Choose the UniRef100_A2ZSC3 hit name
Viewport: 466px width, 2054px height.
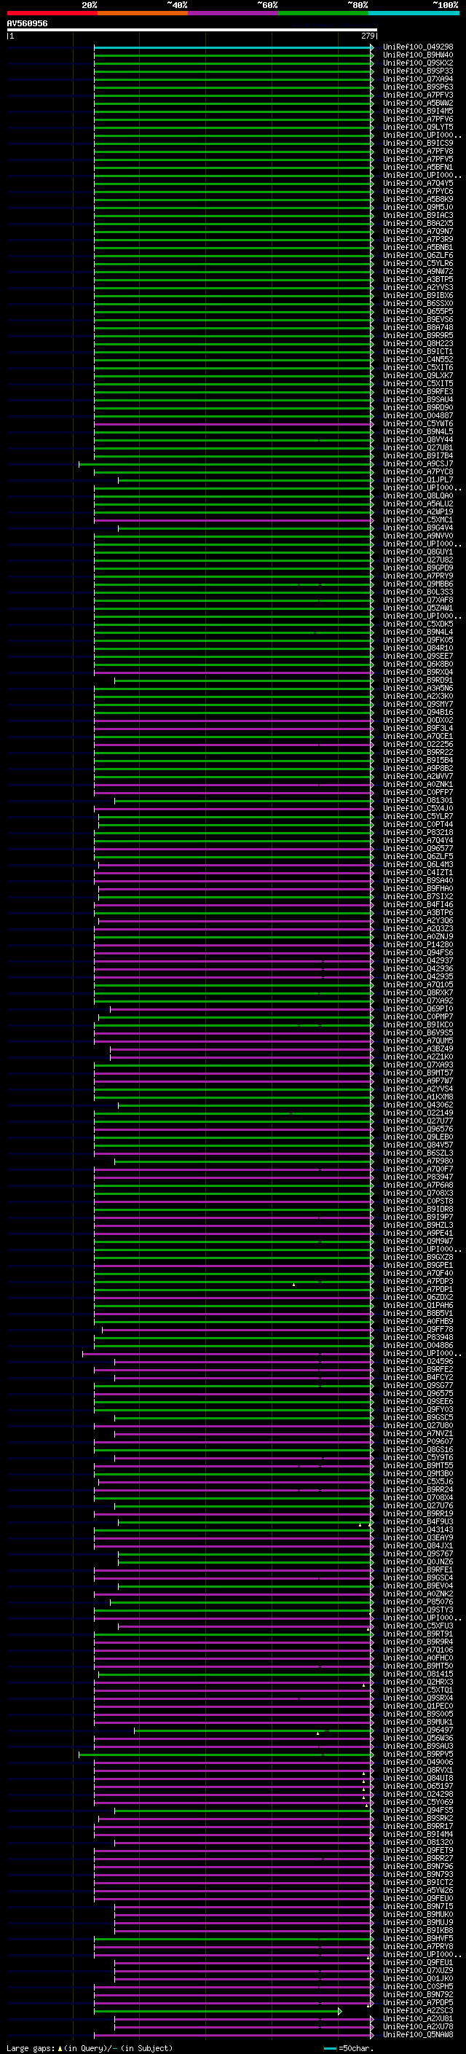click(417, 2011)
